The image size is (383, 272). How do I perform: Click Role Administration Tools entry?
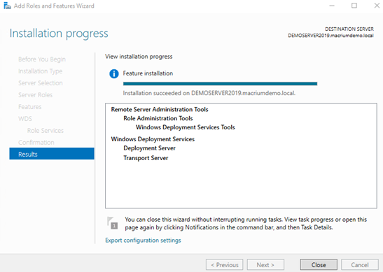[x=158, y=118]
